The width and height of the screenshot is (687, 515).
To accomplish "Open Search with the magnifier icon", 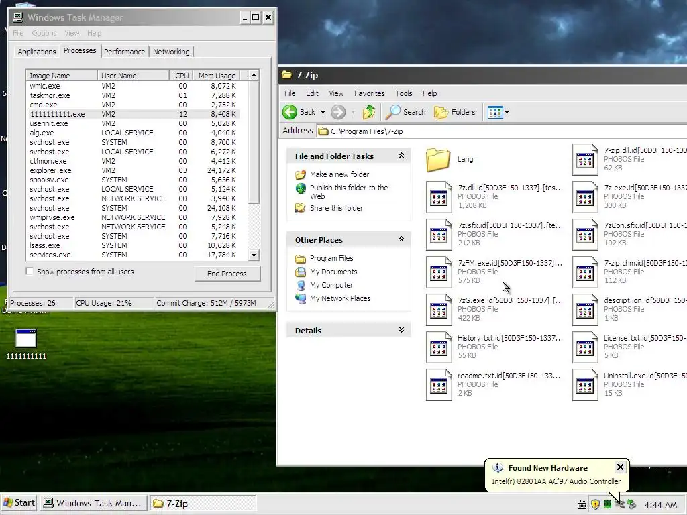I will pos(392,112).
